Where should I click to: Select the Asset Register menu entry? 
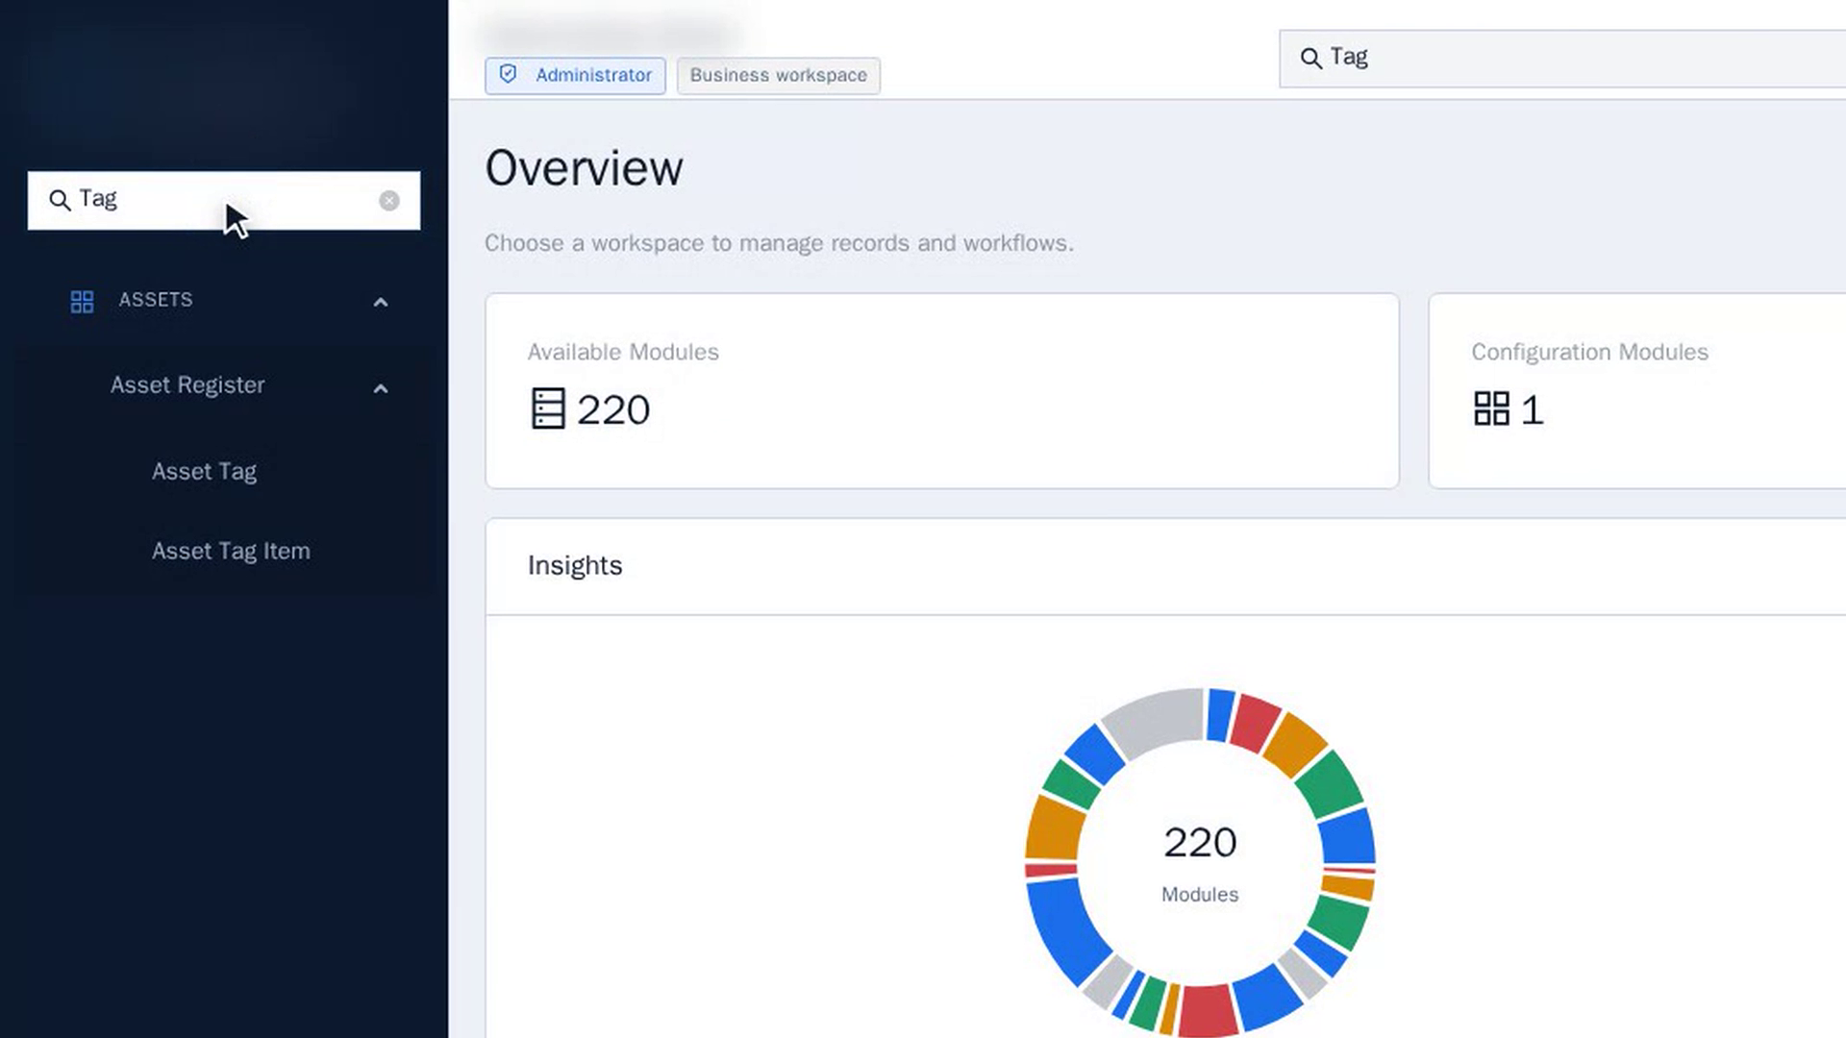pyautogui.click(x=187, y=384)
